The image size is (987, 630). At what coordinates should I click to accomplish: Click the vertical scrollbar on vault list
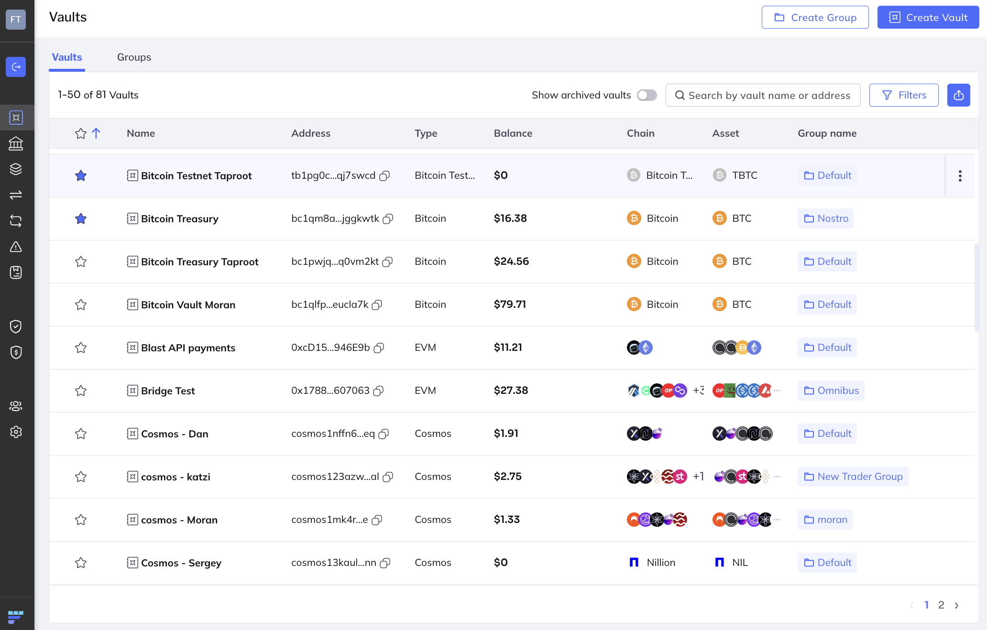pos(976,287)
